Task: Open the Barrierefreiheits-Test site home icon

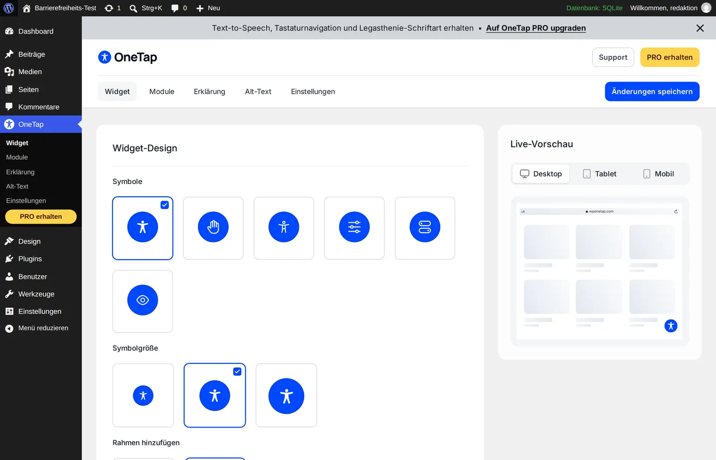Action: click(26, 8)
